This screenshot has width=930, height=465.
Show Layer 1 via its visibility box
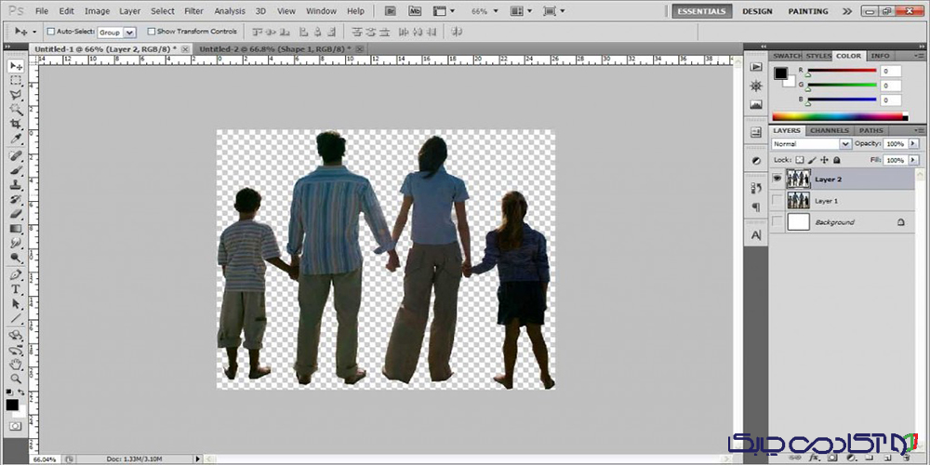[x=777, y=201]
